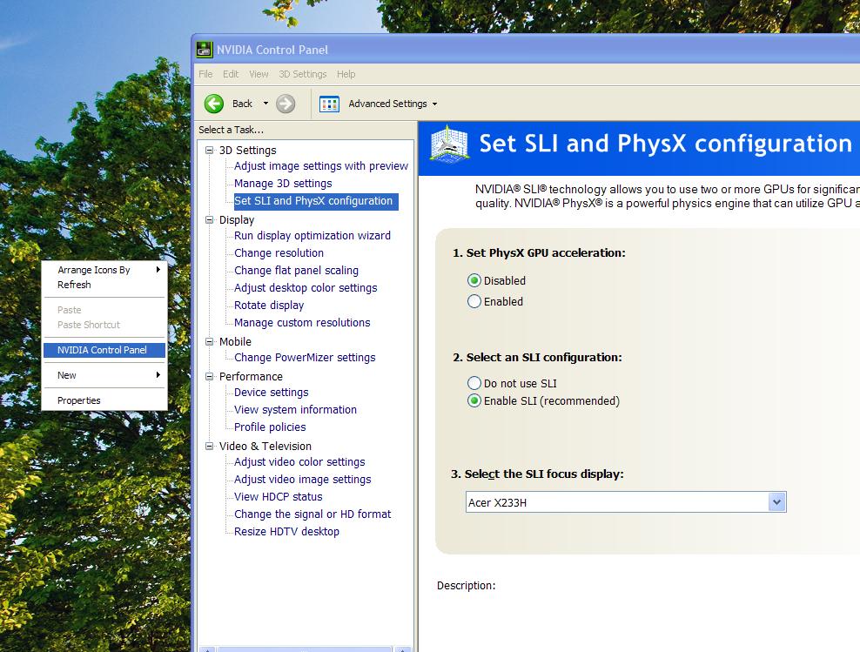860x652 pixels.
Task: Click the Video & Television tree heading
Action: pos(265,446)
